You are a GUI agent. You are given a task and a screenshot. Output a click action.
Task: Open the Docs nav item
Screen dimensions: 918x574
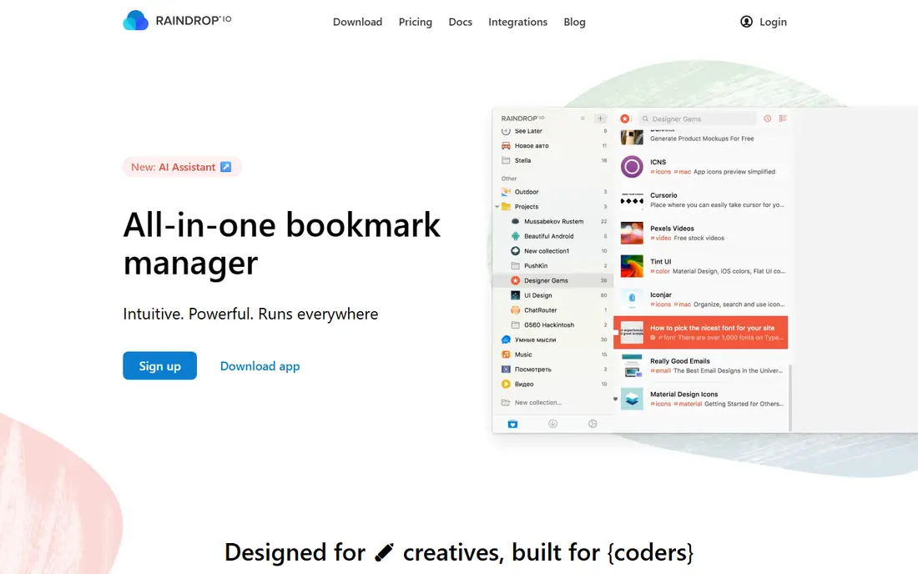[460, 22]
